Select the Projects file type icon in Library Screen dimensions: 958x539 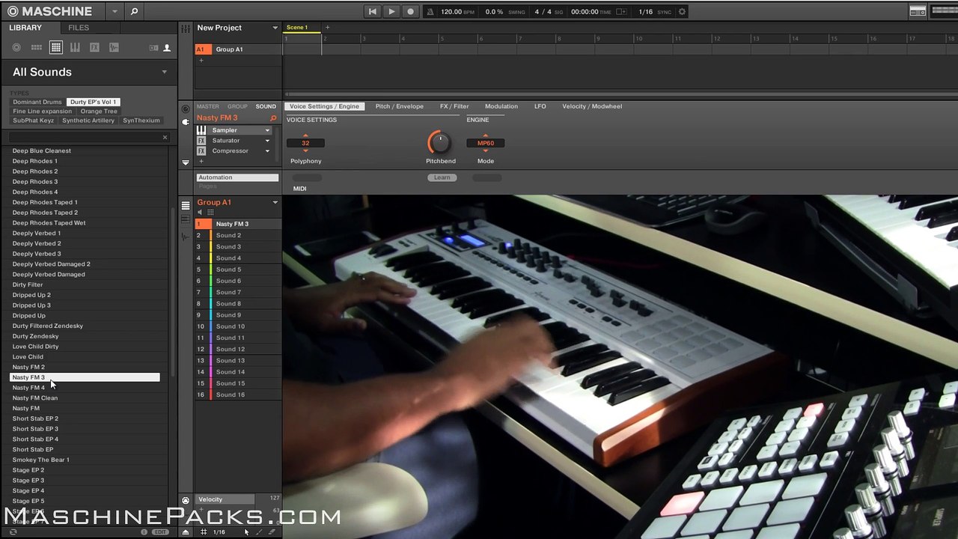(x=16, y=47)
